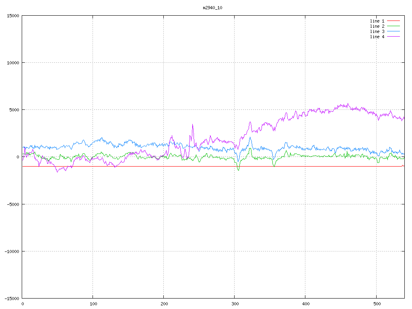Image resolution: width=412 pixels, height=309 pixels.
Task: Click the -5000 y-axis tick label
Action: tap(13, 204)
